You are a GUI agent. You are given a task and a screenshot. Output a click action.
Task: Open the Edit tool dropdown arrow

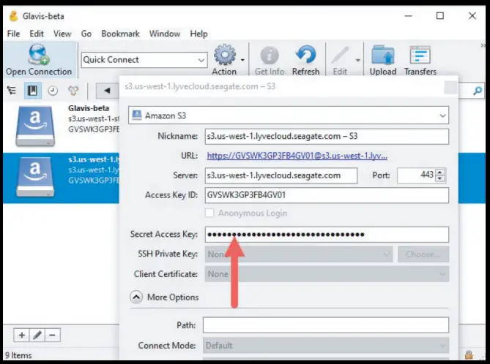point(358,60)
